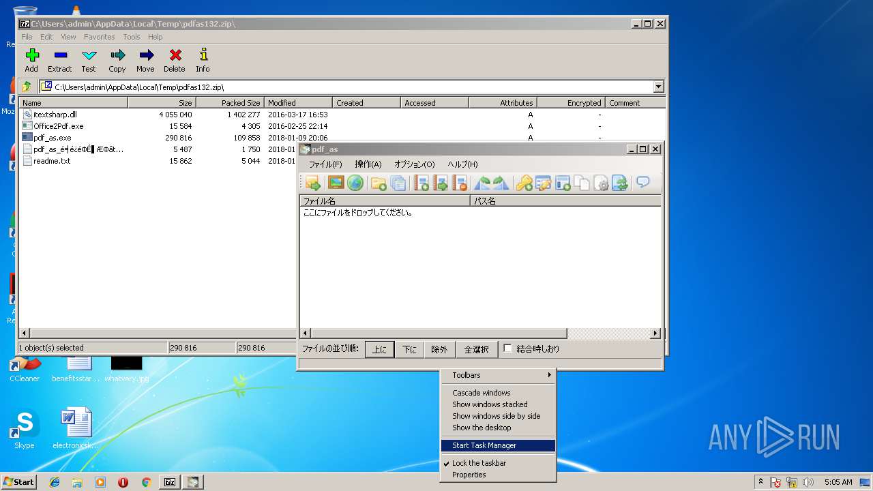Sort 7-Zip list by Packed Size column
Viewport: 873px width, 491px height.
(231, 103)
